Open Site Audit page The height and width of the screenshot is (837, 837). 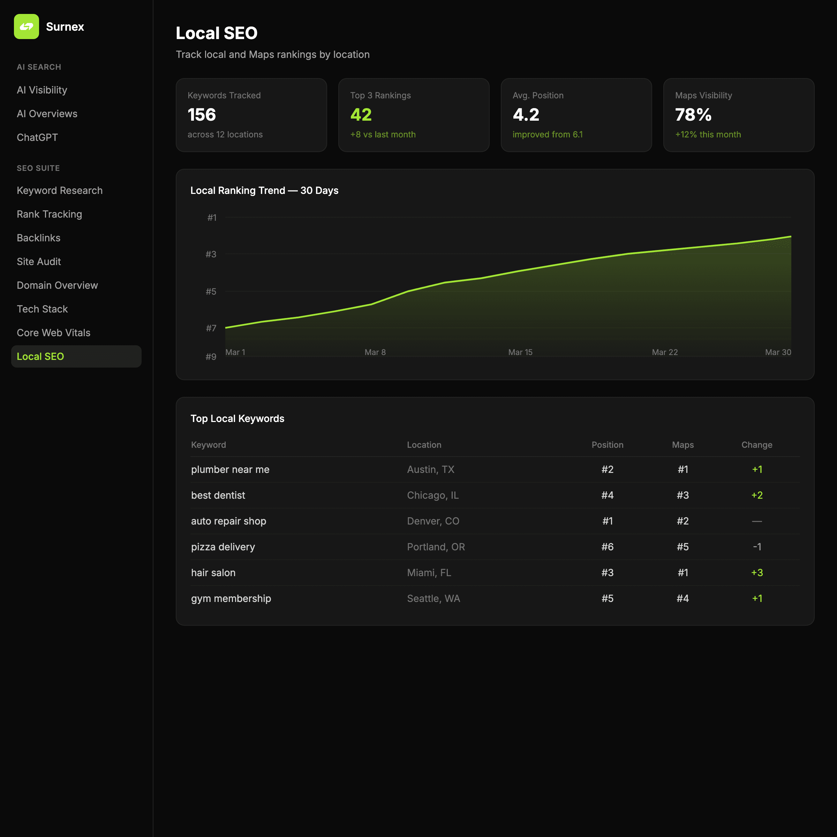click(39, 262)
